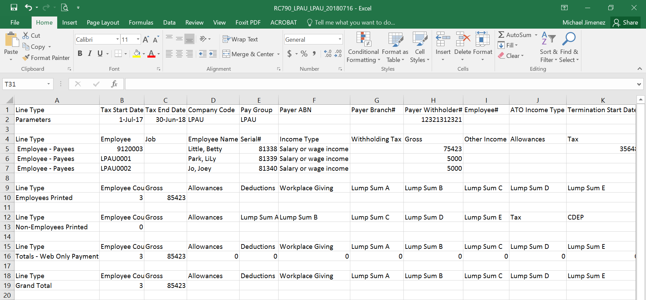The height and width of the screenshot is (300, 646).
Task: Click the Increase Font Size icon
Action: pyautogui.click(x=146, y=40)
